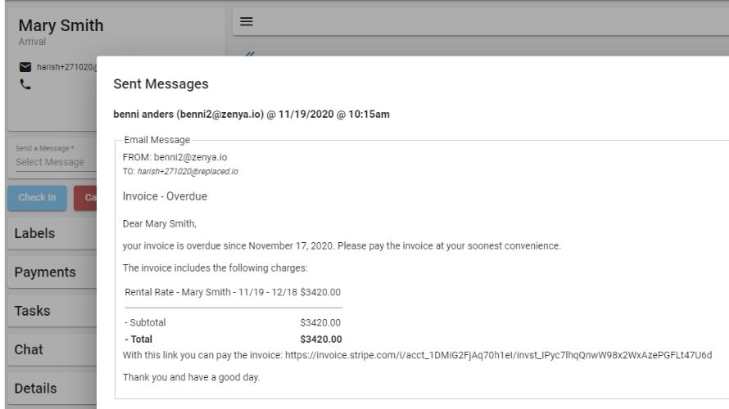Click the phone icon in guest card
This screenshot has width=729, height=409.
tap(25, 83)
